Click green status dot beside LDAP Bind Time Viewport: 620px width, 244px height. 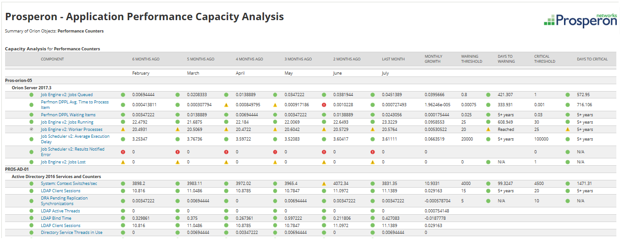31,218
